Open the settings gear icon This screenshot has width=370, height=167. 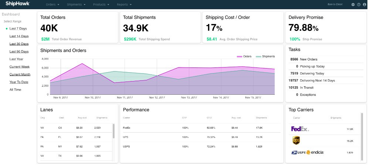[x=353, y=4]
